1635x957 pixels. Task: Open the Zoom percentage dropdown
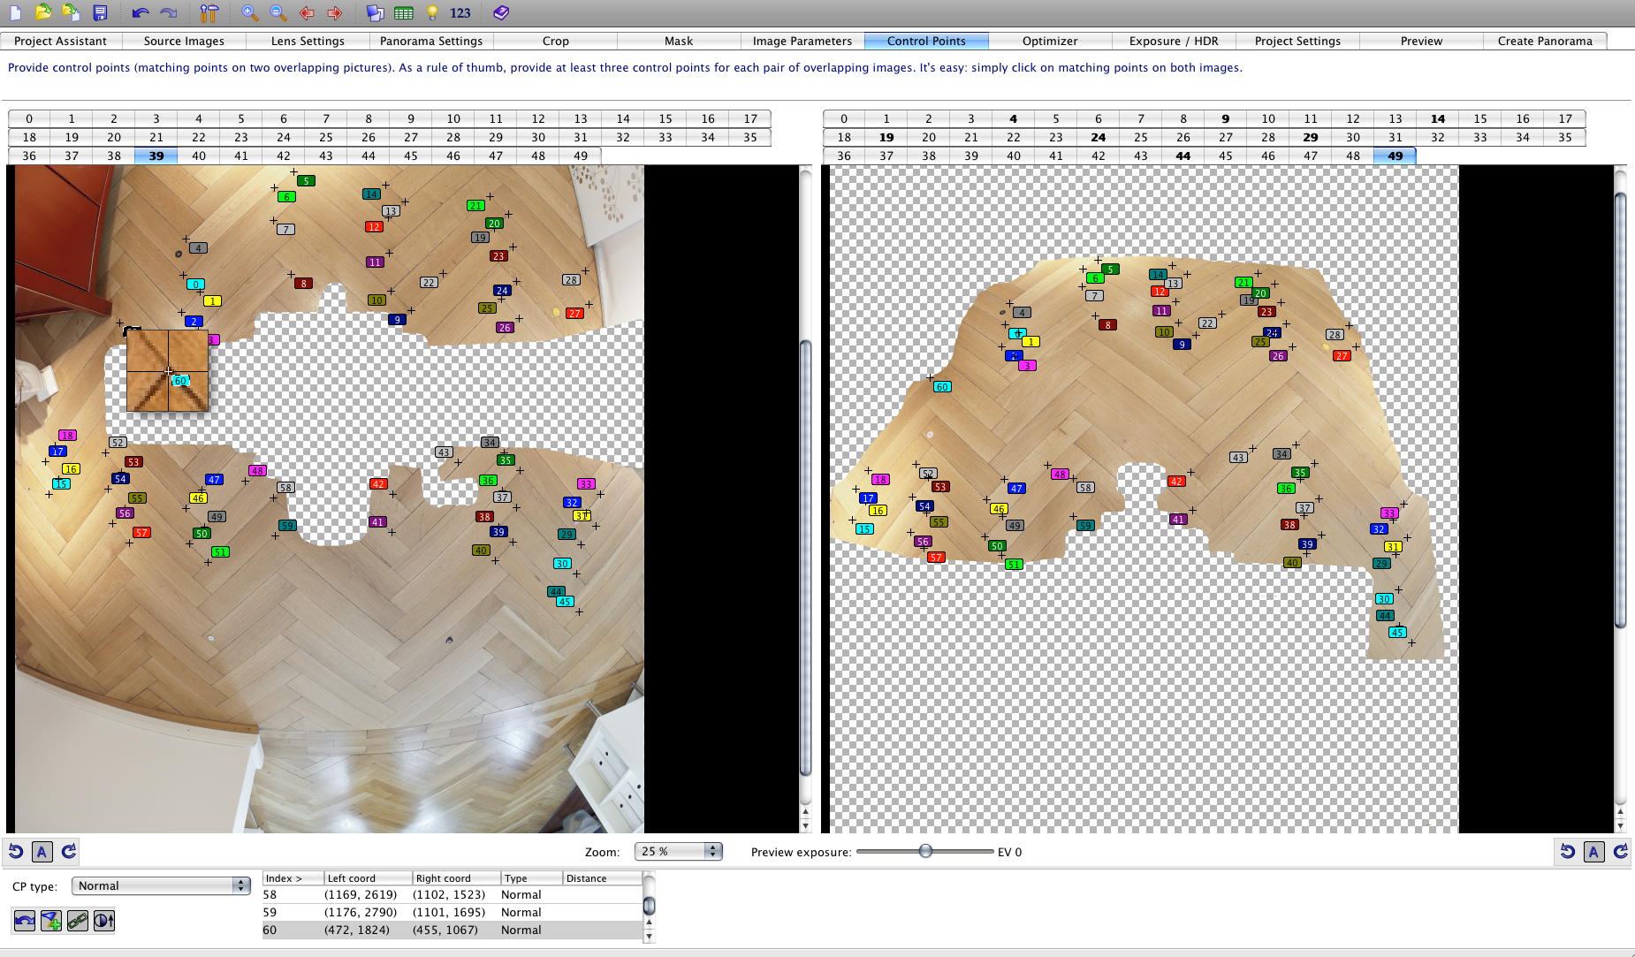point(678,851)
